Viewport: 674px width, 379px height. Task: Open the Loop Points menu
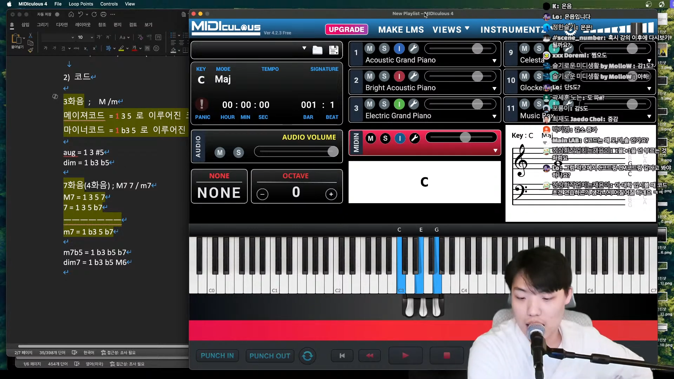81,4
